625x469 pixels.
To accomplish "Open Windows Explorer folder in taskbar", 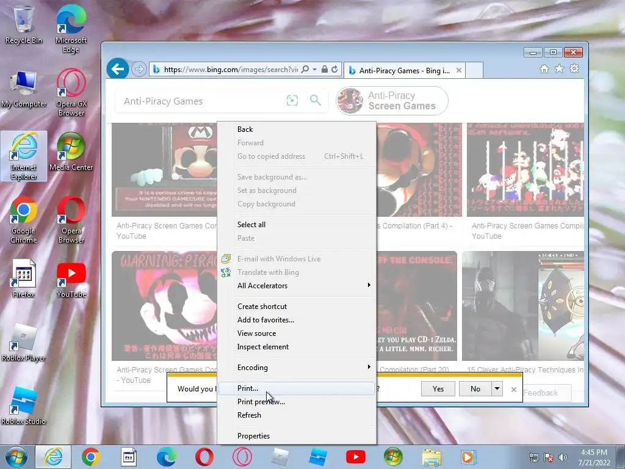I will pyautogui.click(x=432, y=457).
